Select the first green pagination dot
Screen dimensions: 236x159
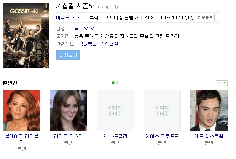pos(113,83)
